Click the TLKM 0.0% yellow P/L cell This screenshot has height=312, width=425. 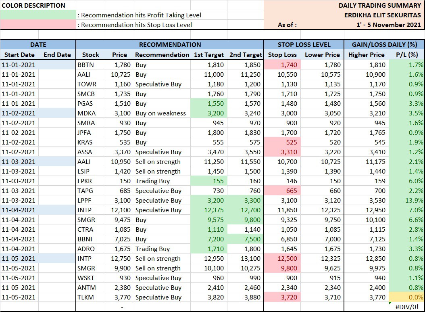pyautogui.click(x=406, y=297)
